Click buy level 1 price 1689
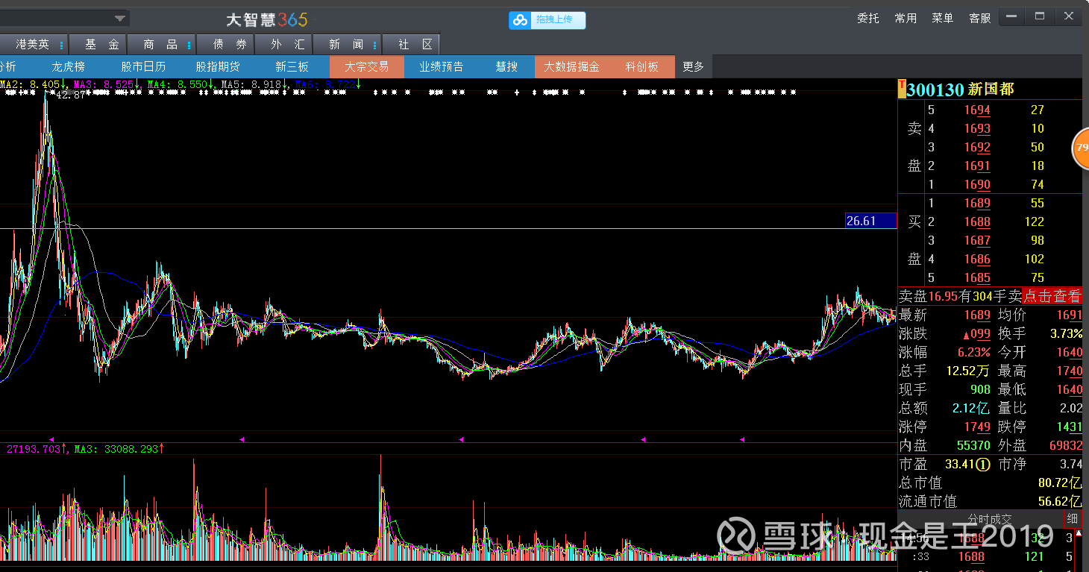The width and height of the screenshot is (1089, 572). 977,203
